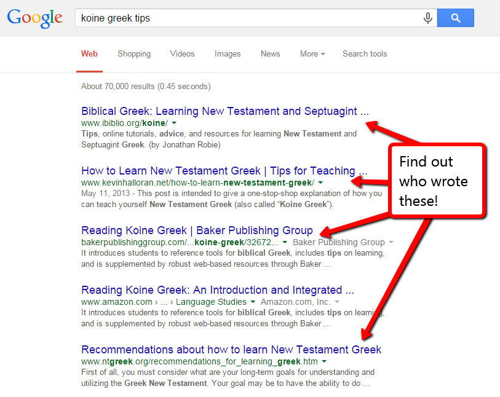Image resolution: width=500 pixels, height=397 pixels.
Task: Open the Biblical Greek ibiblio result link
Action: (x=225, y=111)
